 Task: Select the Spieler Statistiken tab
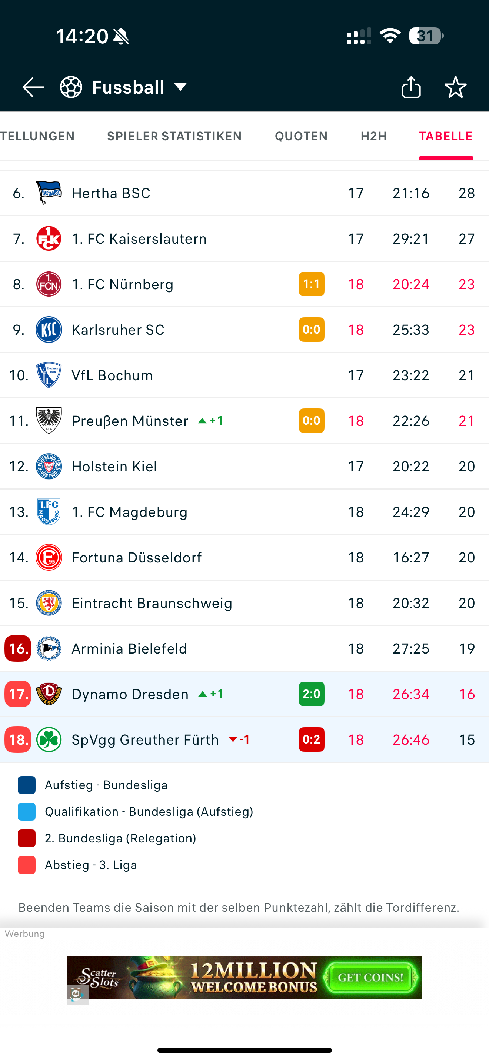[174, 136]
